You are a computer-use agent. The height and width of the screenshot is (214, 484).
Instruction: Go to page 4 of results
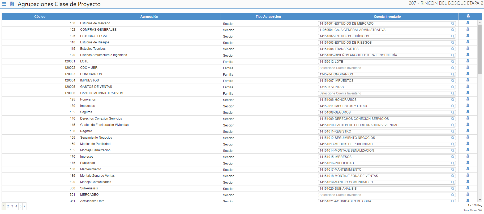pos(16,206)
